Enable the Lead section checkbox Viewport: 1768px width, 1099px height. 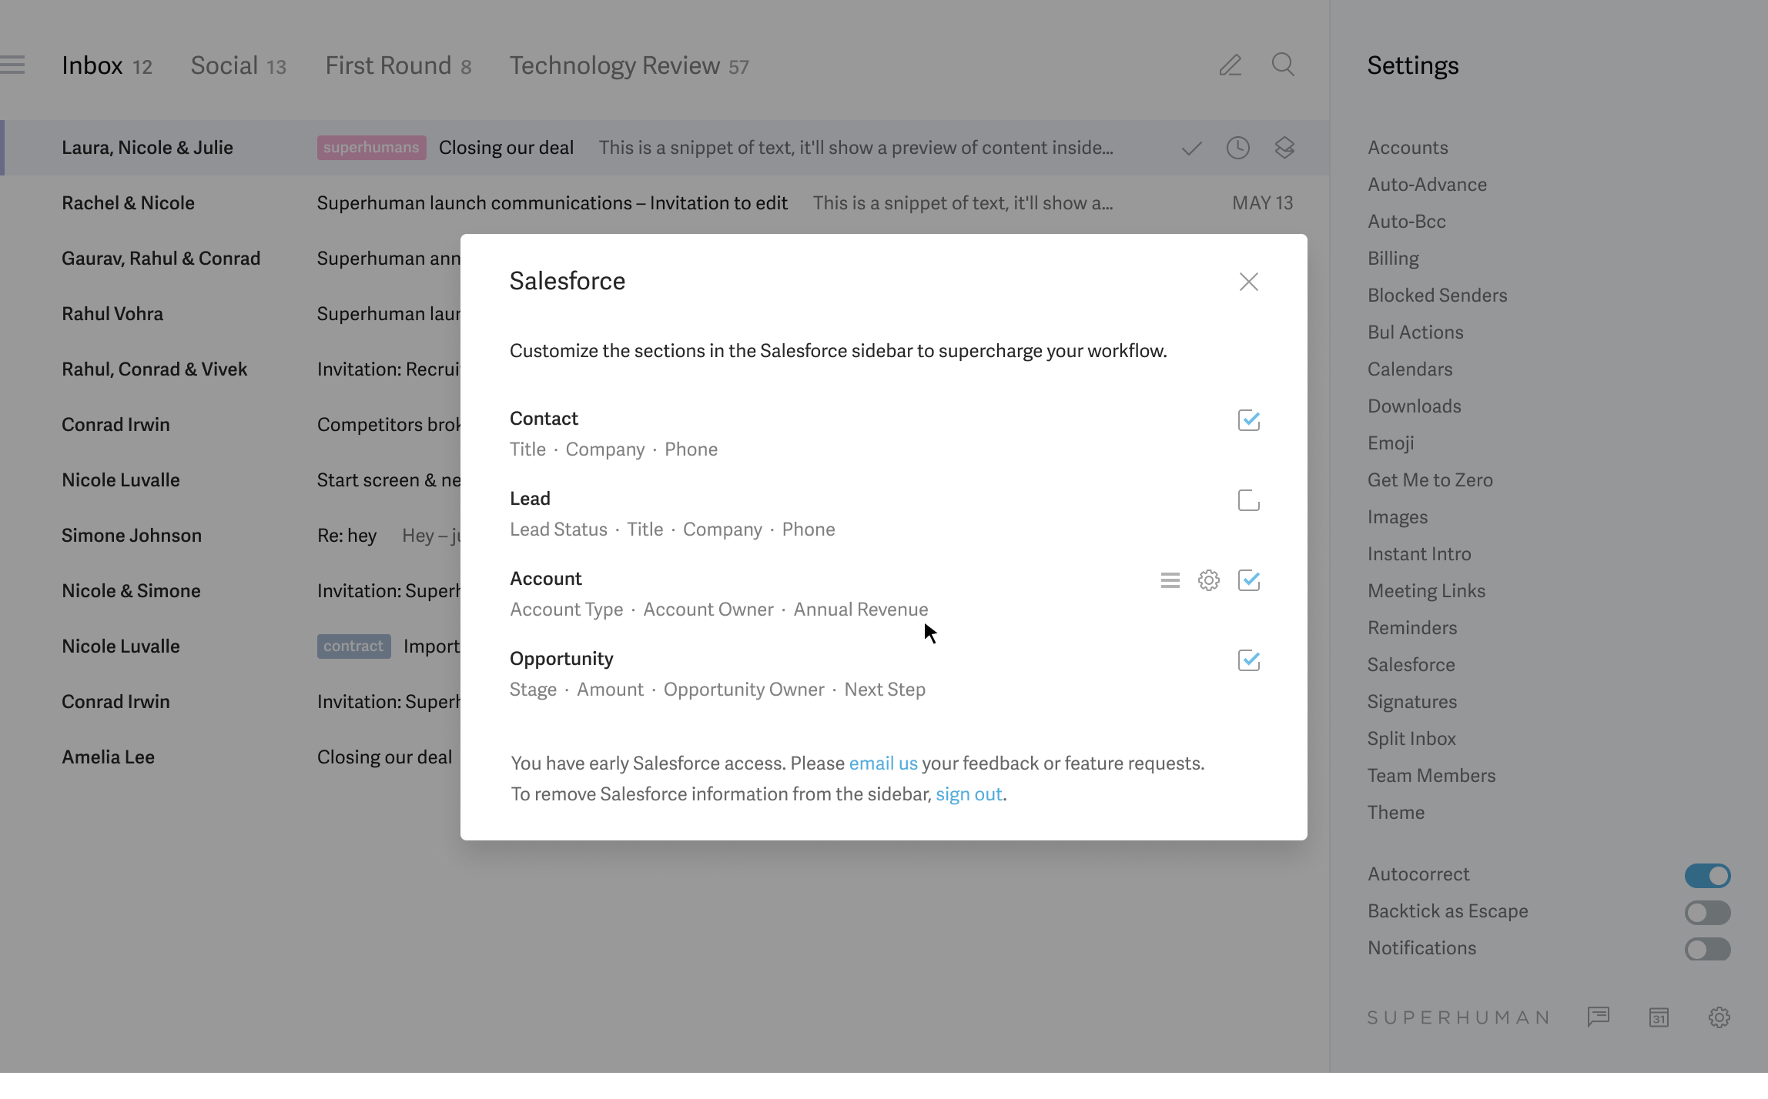(x=1249, y=500)
